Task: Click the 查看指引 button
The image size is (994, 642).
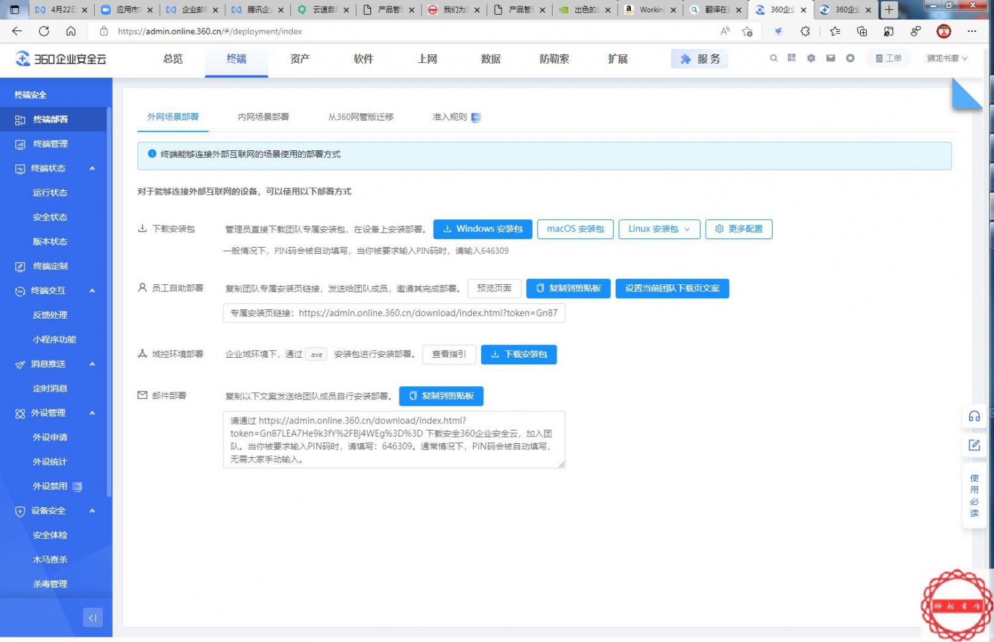Action: click(449, 354)
